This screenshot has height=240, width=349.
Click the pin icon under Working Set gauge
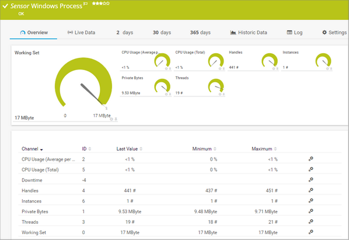[x=116, y=119]
